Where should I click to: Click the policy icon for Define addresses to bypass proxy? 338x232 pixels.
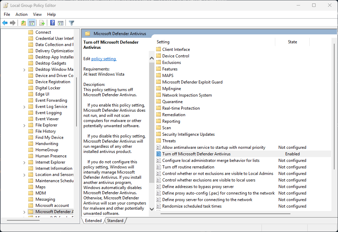[x=158, y=187]
